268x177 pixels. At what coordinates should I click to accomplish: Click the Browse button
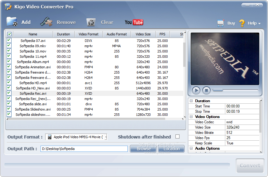(x=143, y=149)
